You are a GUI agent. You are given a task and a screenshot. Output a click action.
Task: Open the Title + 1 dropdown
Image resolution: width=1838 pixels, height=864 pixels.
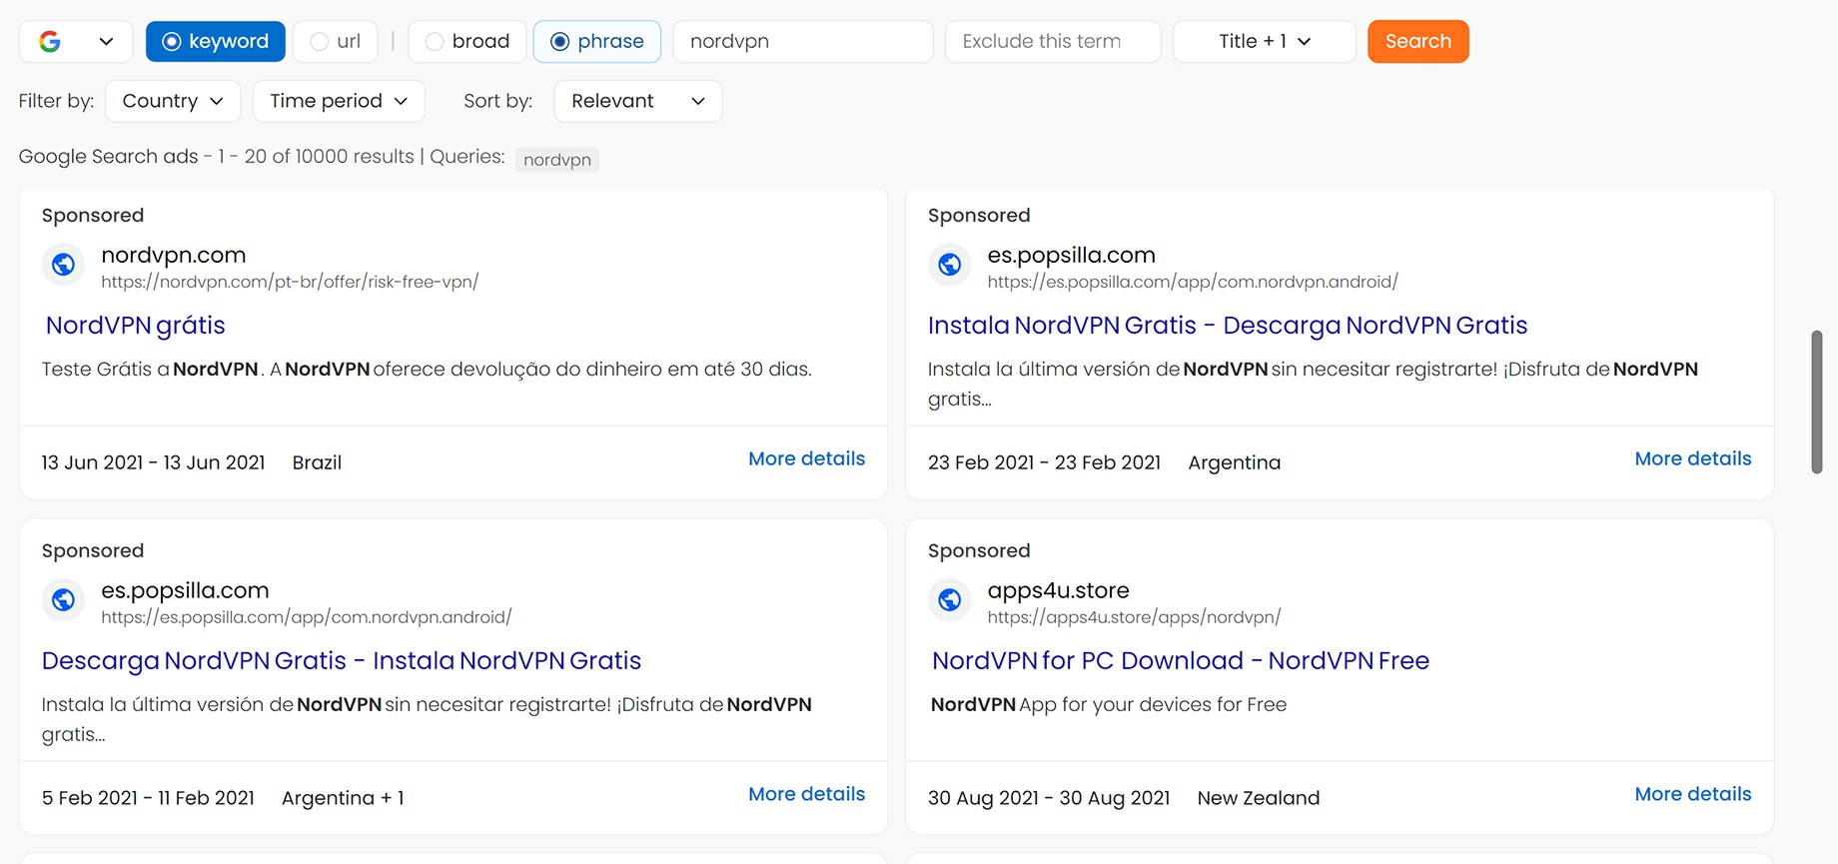(x=1265, y=42)
